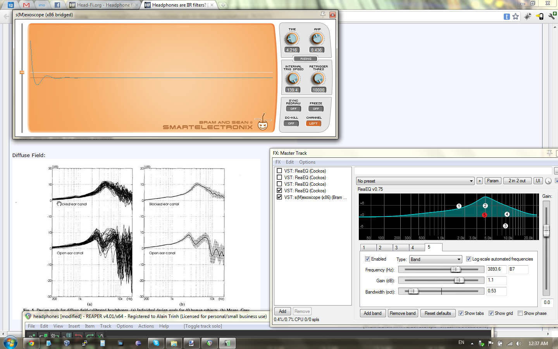
Task: Toggle the RISING trigger mode button
Action: [306, 59]
